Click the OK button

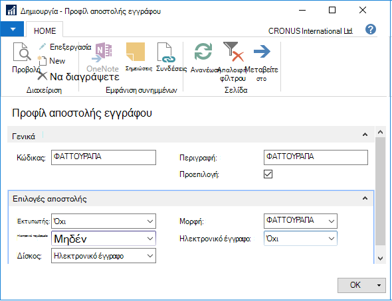click(355, 285)
